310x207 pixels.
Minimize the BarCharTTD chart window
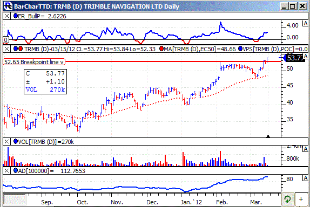point(284,6)
